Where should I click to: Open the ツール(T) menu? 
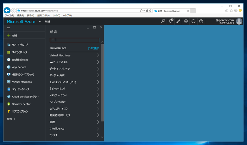[56, 15]
